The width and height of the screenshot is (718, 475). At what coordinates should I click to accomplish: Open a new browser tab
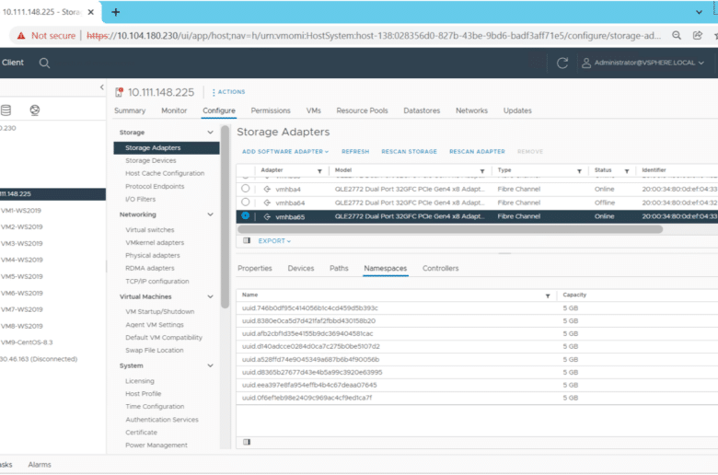115,12
